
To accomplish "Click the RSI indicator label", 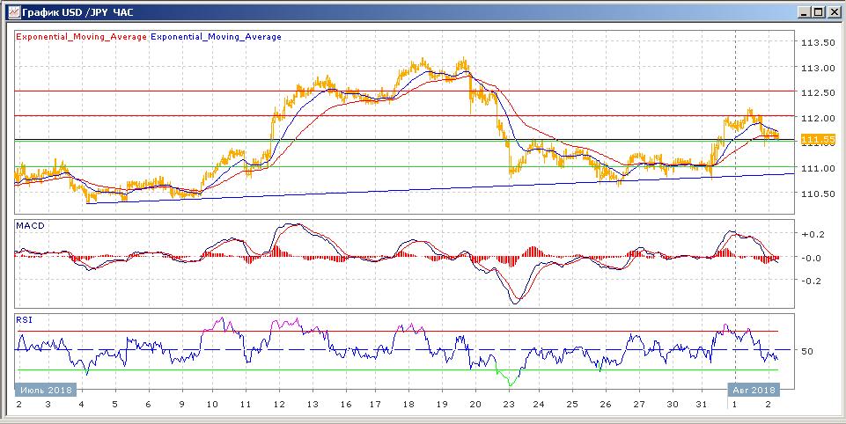I will pos(24,320).
